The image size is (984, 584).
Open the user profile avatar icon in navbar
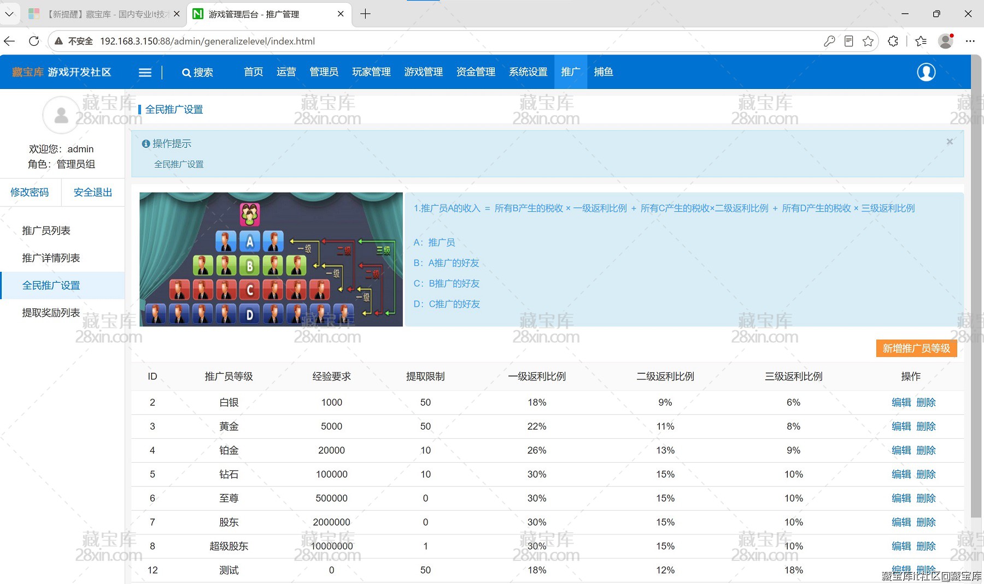click(926, 72)
